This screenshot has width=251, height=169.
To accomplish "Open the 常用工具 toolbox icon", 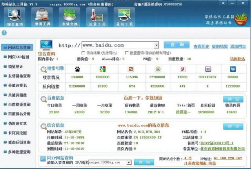I will 42,17.
